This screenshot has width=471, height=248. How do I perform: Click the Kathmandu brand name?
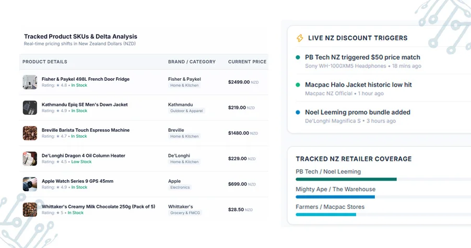click(x=181, y=105)
